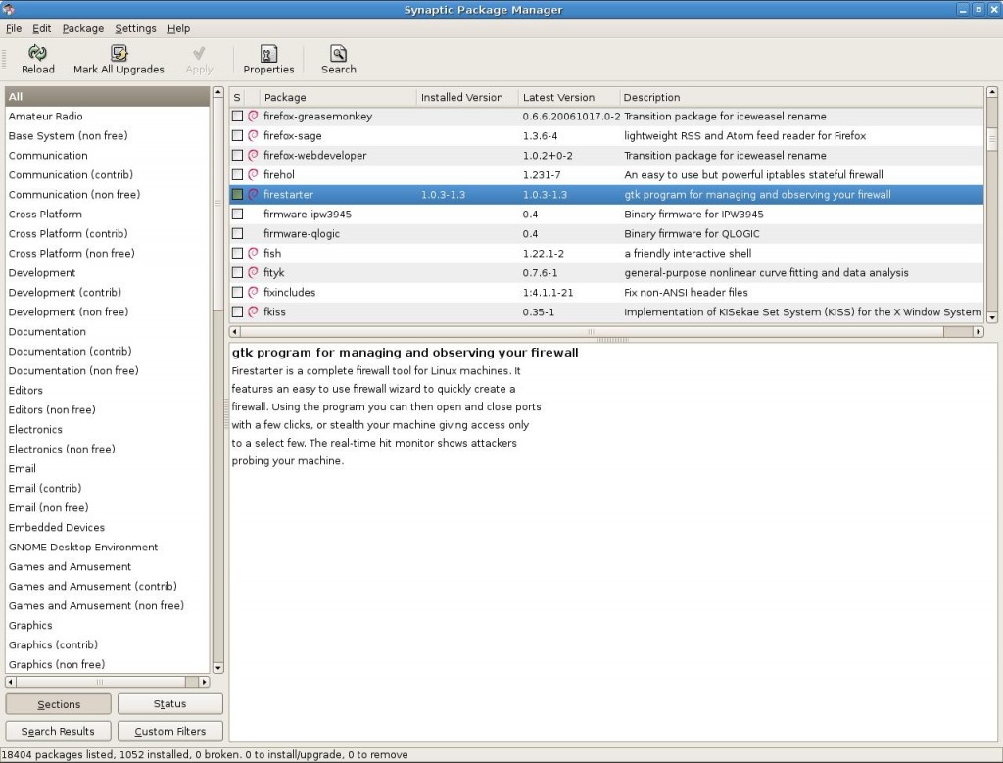
Task: Click installed checkbox for firestarter
Action: point(237,194)
